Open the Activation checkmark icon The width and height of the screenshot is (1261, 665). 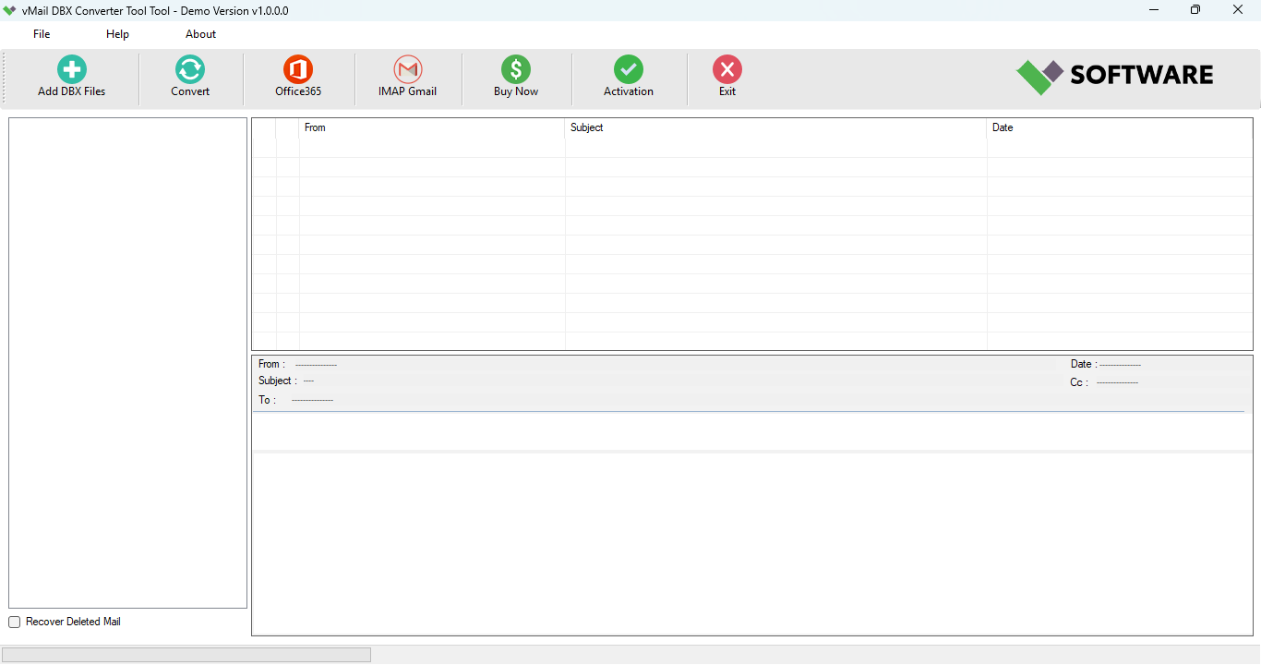[629, 70]
